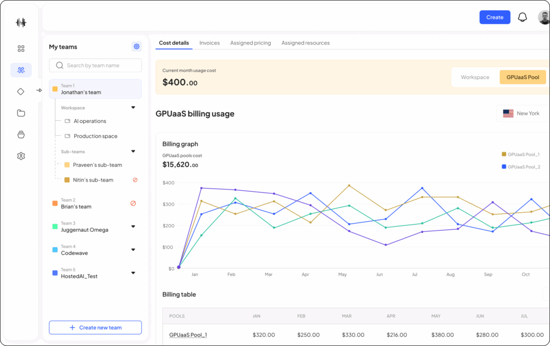
Task: Click the Search by team name field
Action: (x=95, y=66)
